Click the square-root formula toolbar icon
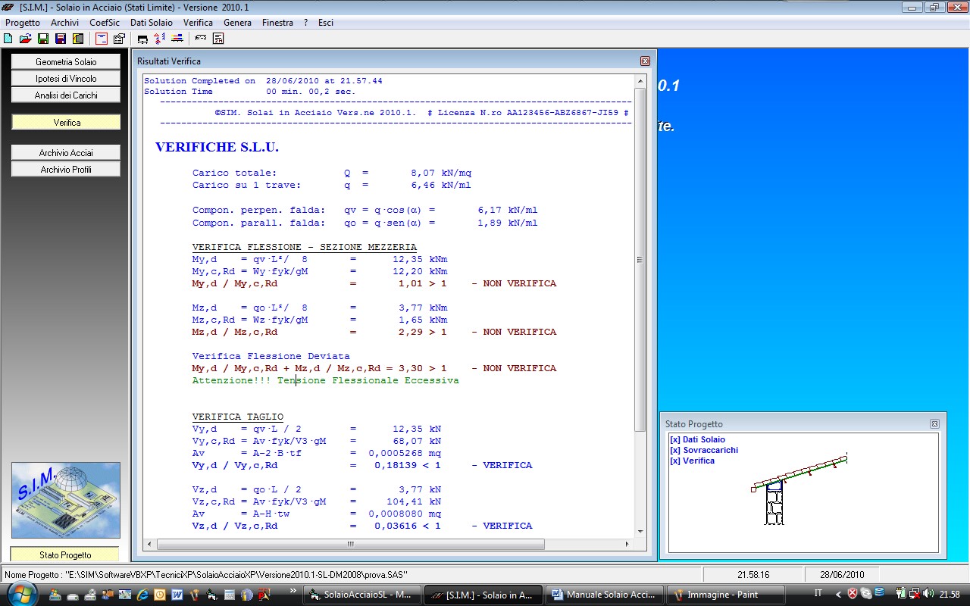The image size is (970, 606). (x=201, y=39)
